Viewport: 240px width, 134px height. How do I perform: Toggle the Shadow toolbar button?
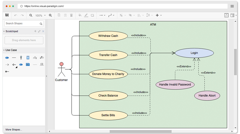92,15
